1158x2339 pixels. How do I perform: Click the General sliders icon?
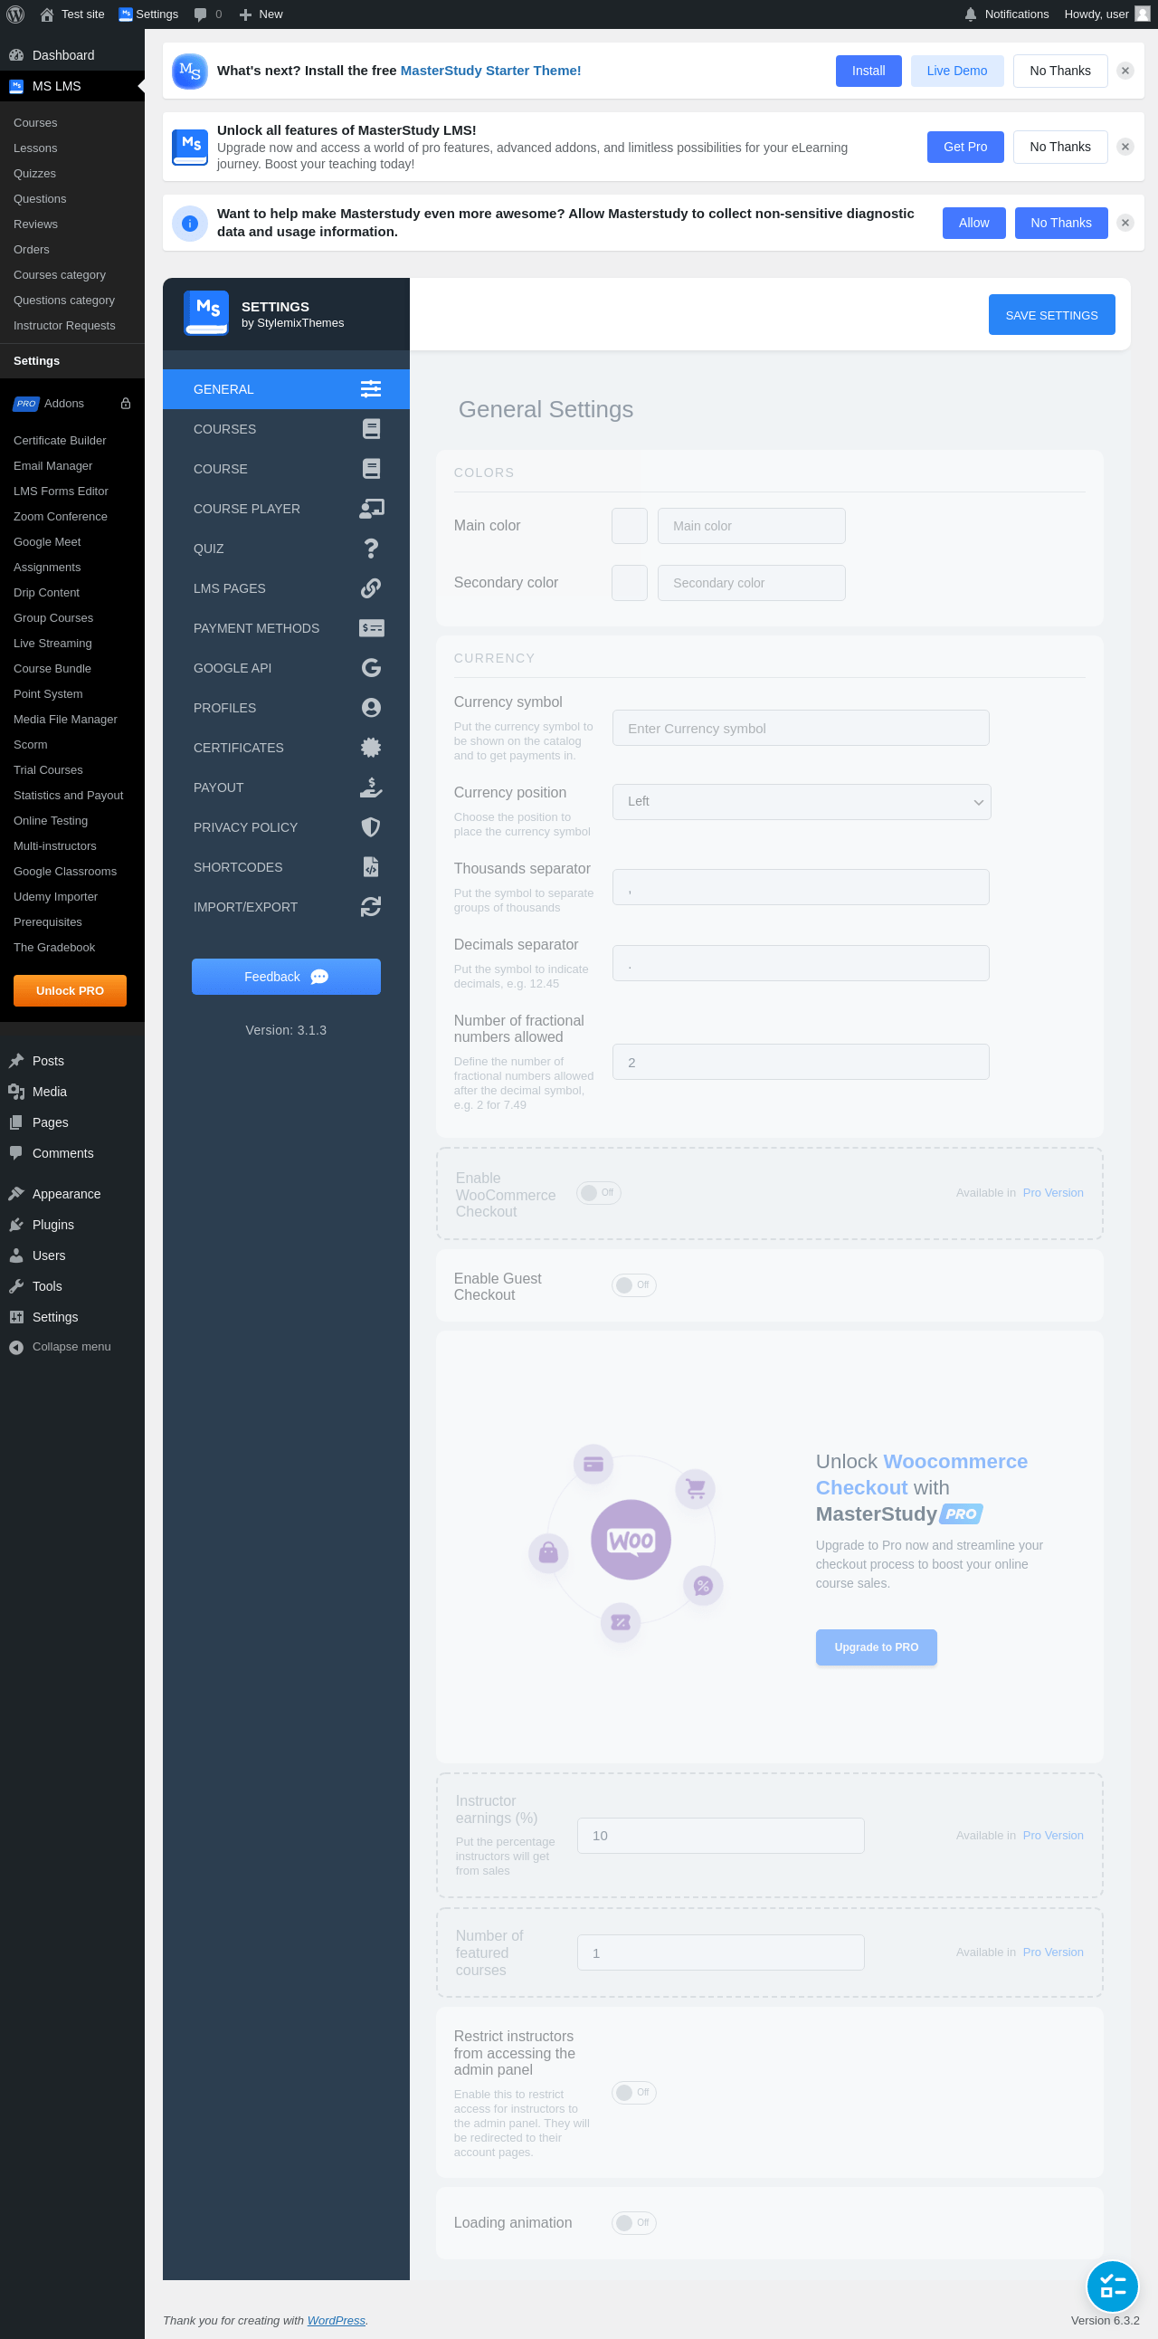click(371, 389)
